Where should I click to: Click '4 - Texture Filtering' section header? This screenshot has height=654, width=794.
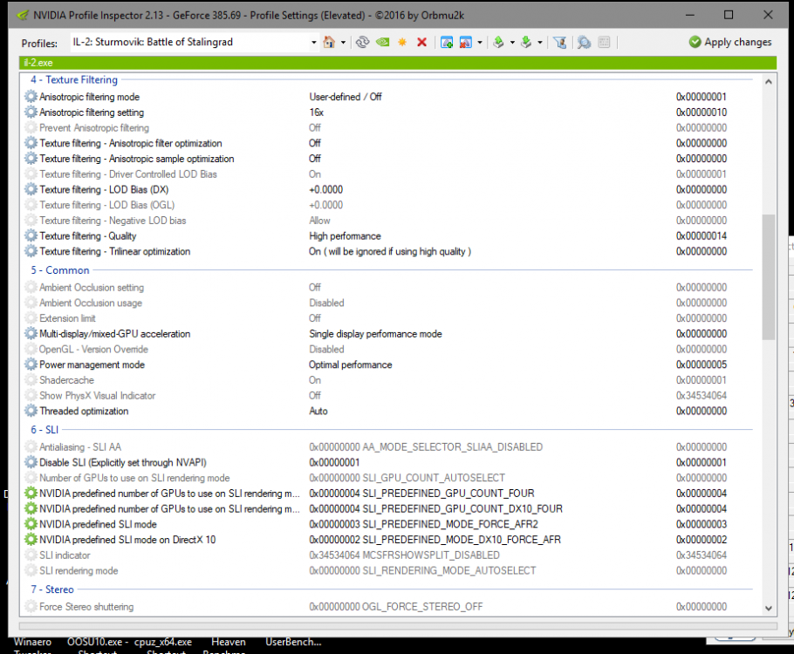click(x=74, y=79)
